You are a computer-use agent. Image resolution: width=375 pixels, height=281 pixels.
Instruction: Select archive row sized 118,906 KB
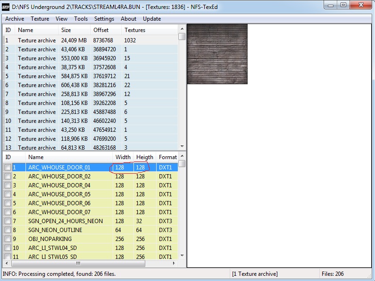[x=91, y=139]
